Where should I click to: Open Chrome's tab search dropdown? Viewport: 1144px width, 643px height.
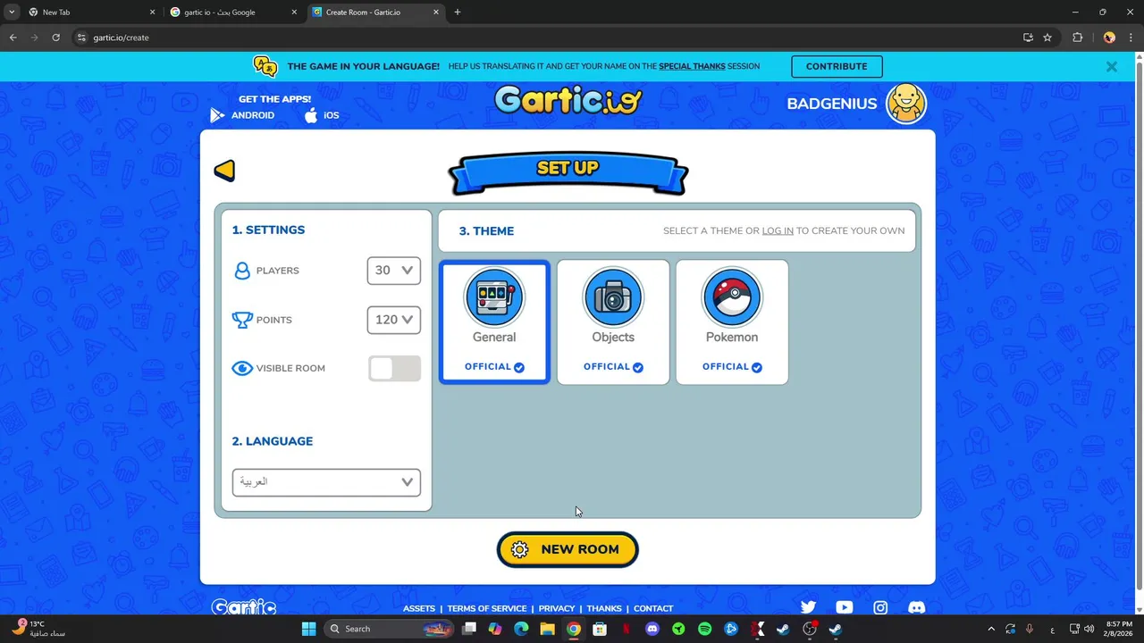12,13
